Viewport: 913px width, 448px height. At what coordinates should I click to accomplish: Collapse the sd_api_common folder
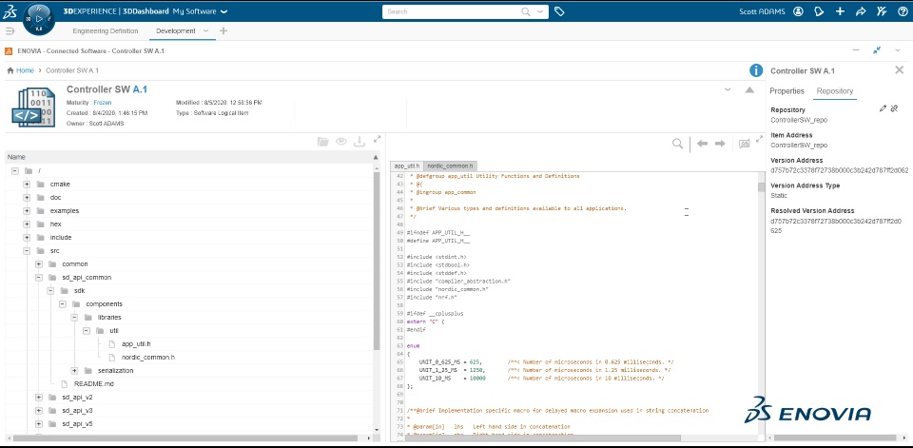(38, 278)
